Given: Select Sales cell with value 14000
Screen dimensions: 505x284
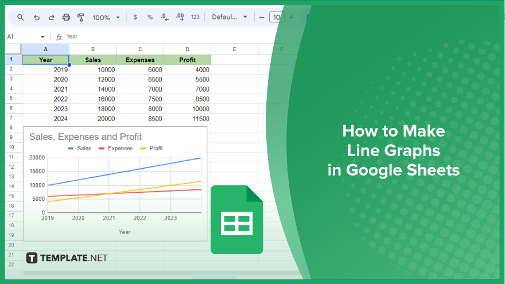Looking at the screenshot, I should [x=93, y=89].
